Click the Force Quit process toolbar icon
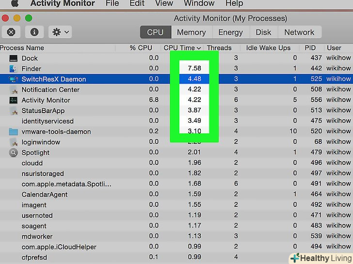The height and width of the screenshot is (264, 353). click(x=11, y=32)
